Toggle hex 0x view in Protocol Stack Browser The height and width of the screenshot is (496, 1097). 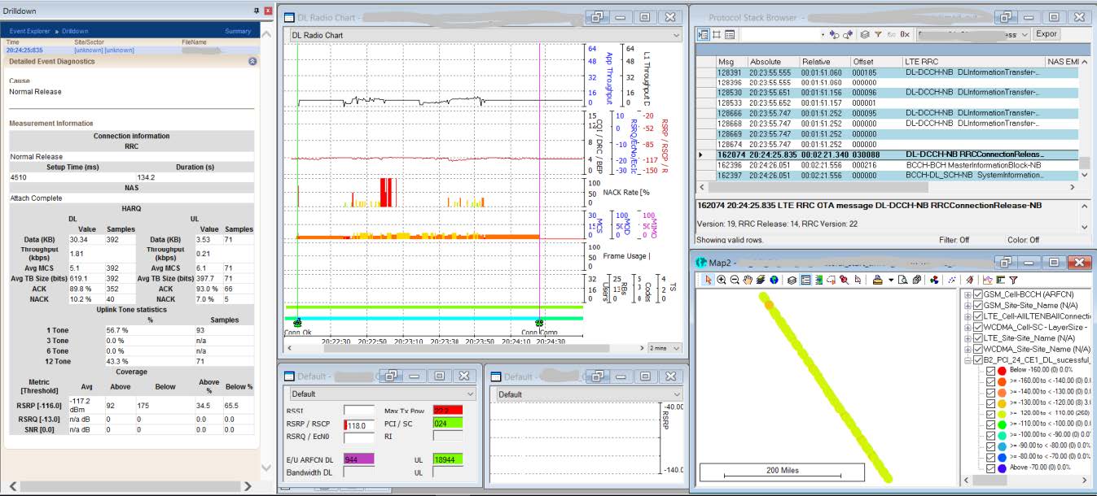point(905,35)
